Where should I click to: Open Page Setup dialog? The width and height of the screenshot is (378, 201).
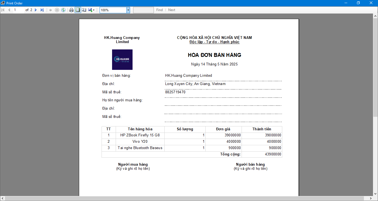point(84,10)
